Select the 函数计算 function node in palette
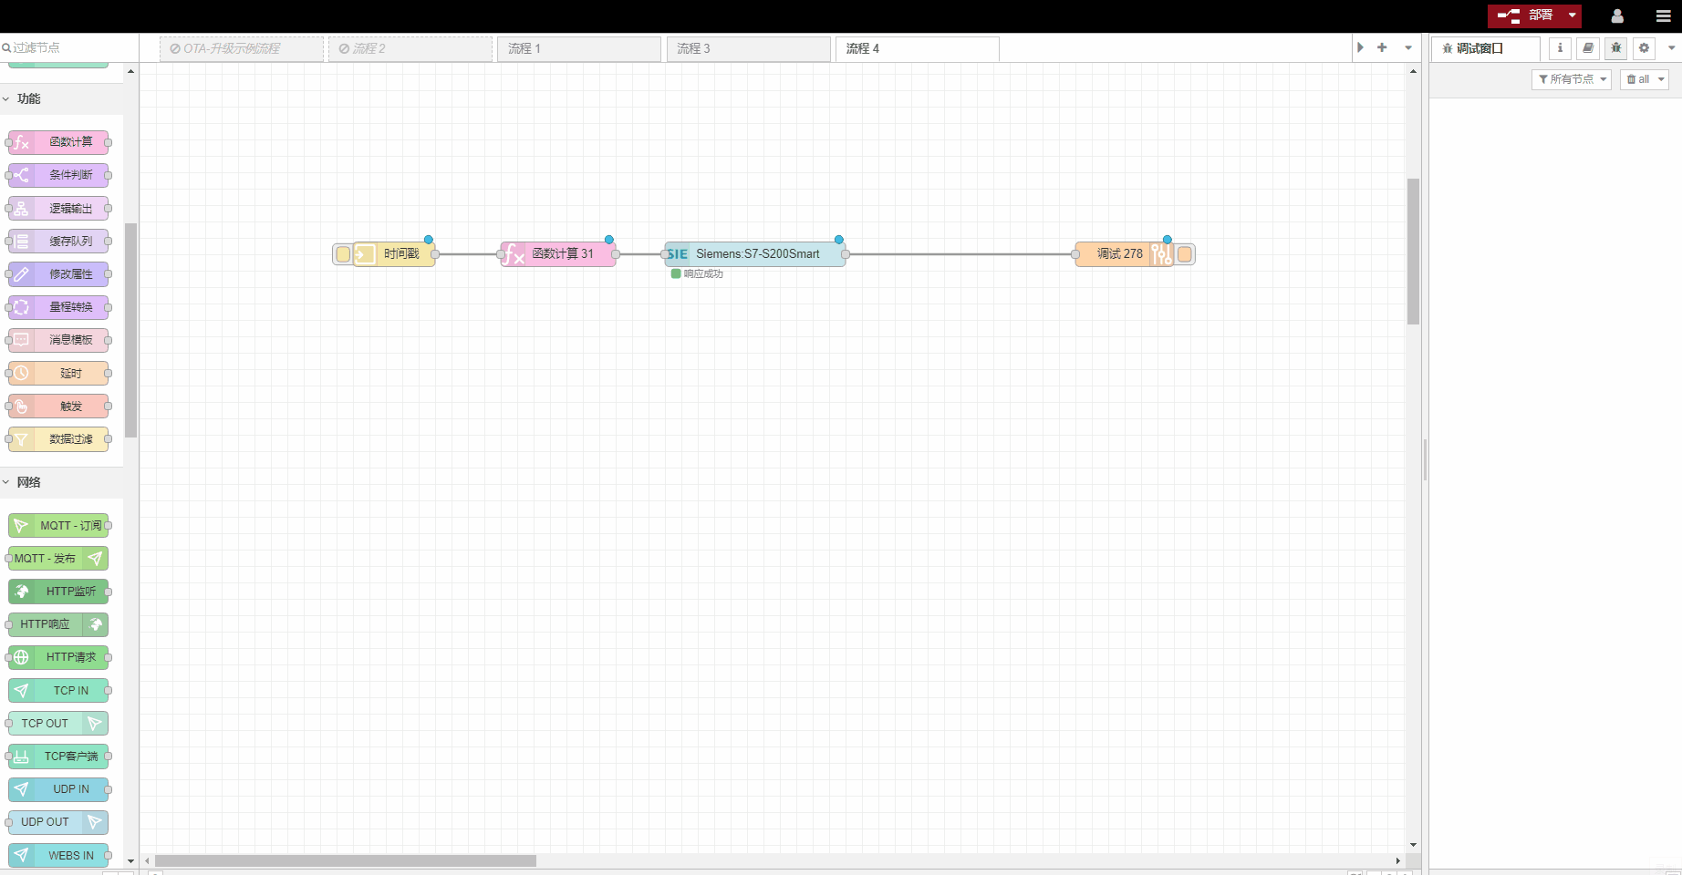Screen dimensions: 1682x875 coord(58,142)
